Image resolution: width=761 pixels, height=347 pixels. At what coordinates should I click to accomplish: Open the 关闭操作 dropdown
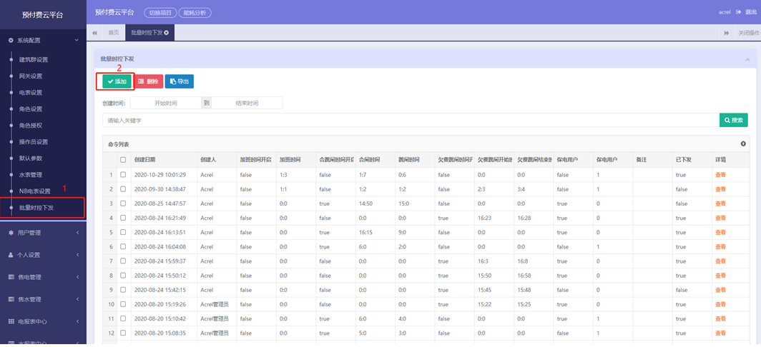pyautogui.click(x=747, y=32)
